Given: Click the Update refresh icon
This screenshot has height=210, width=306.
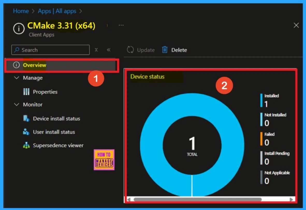Looking at the screenshot, I should pos(130,50).
